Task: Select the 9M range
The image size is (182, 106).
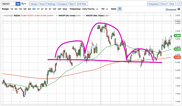Action: pyautogui.click(x=34, y=9)
